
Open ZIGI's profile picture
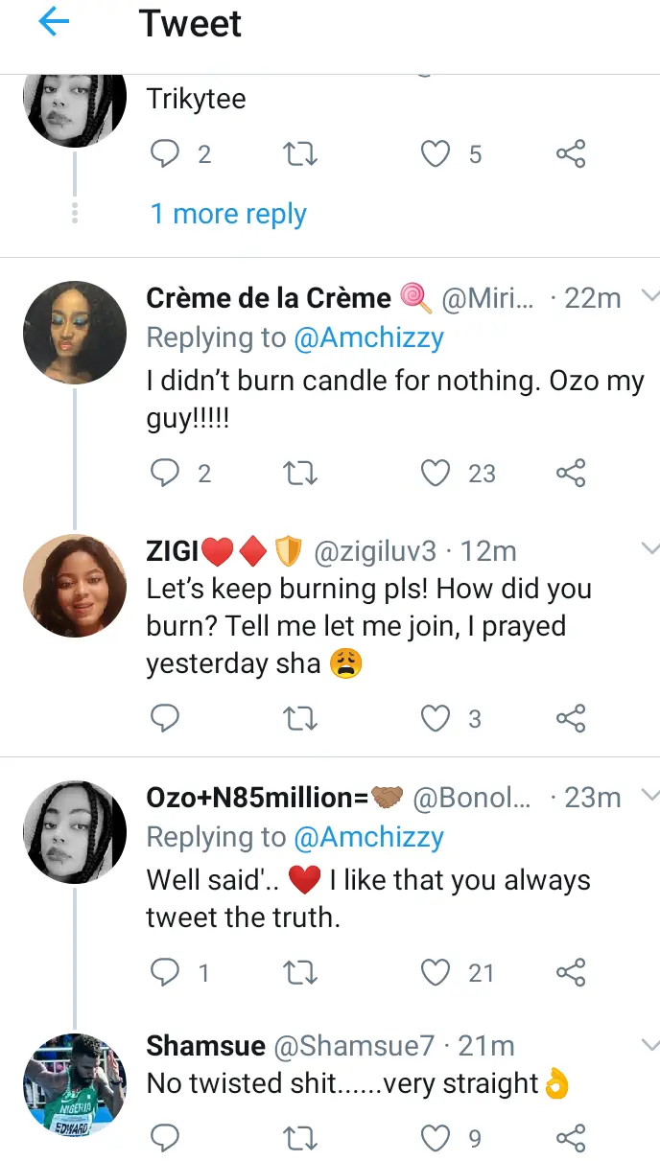coord(75,586)
